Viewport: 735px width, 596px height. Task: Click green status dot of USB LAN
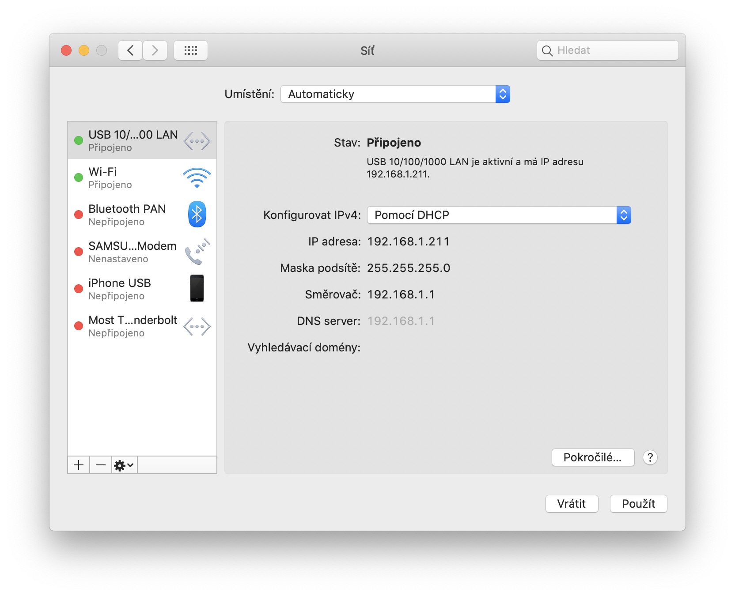[79, 140]
